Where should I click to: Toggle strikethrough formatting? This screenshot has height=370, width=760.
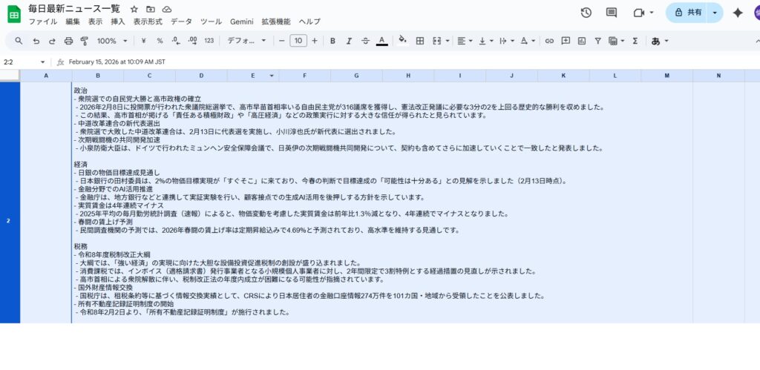365,41
